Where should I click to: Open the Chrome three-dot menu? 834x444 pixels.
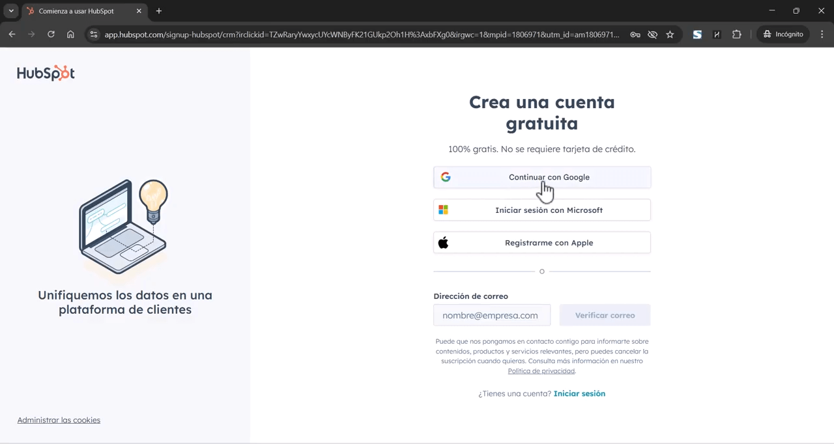(x=822, y=35)
